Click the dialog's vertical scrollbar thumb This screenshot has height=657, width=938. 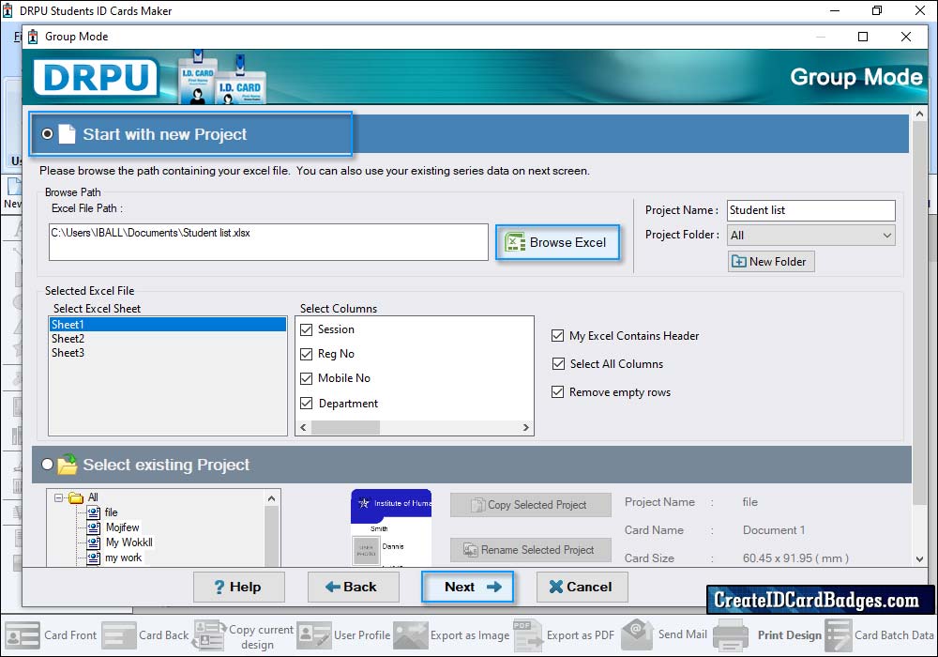[x=919, y=313]
